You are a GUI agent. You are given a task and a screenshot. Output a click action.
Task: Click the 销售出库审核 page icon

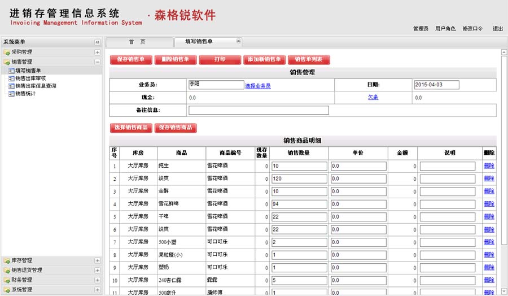pyautogui.click(x=11, y=79)
